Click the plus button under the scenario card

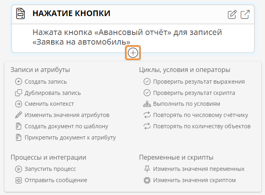(x=133, y=53)
